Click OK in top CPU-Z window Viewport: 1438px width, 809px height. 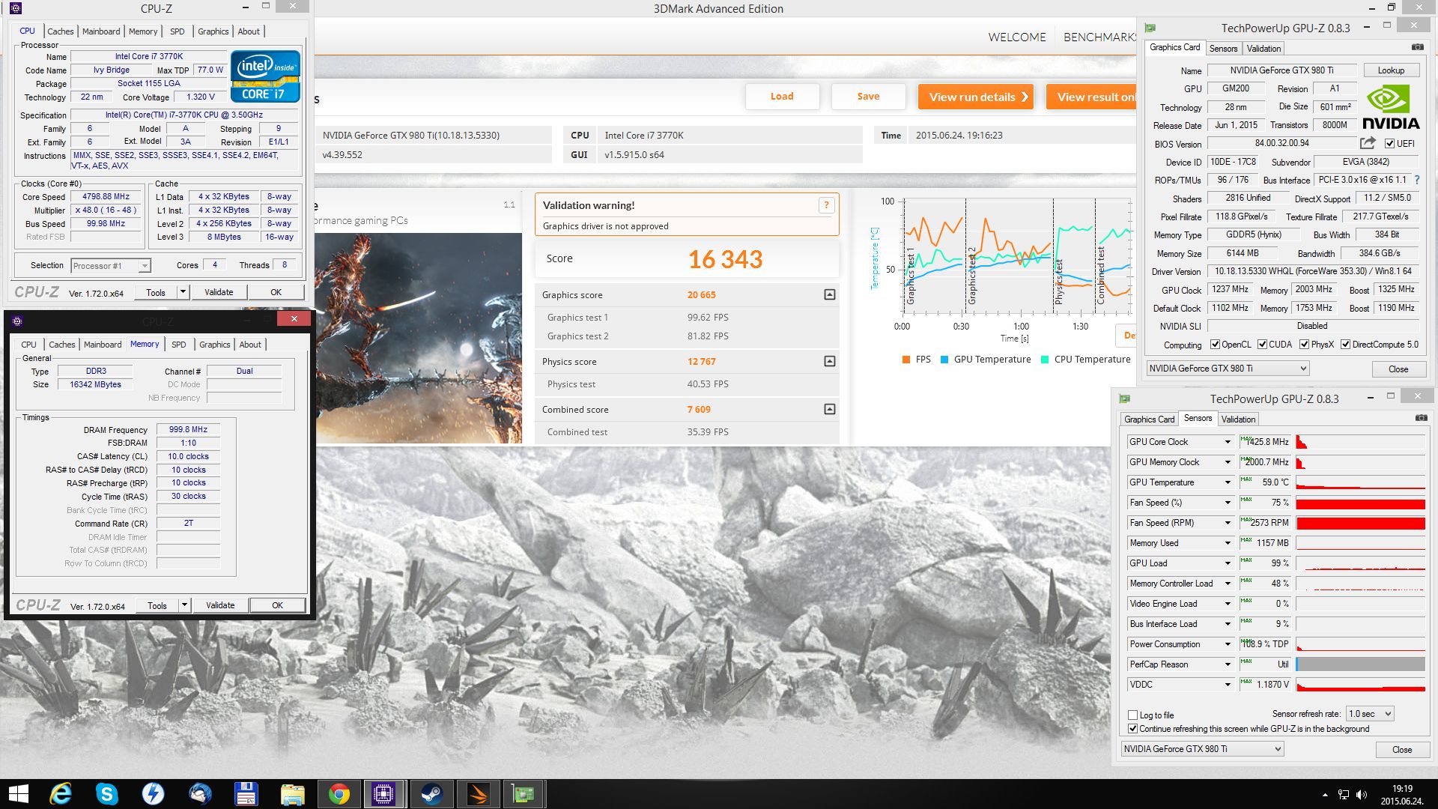pos(276,292)
